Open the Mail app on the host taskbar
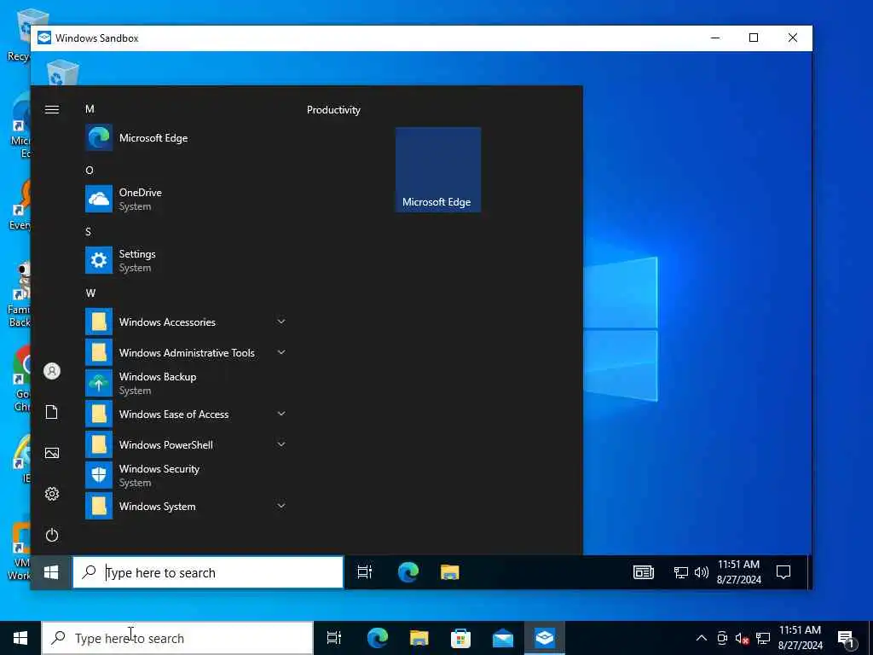This screenshot has width=873, height=655. click(503, 638)
